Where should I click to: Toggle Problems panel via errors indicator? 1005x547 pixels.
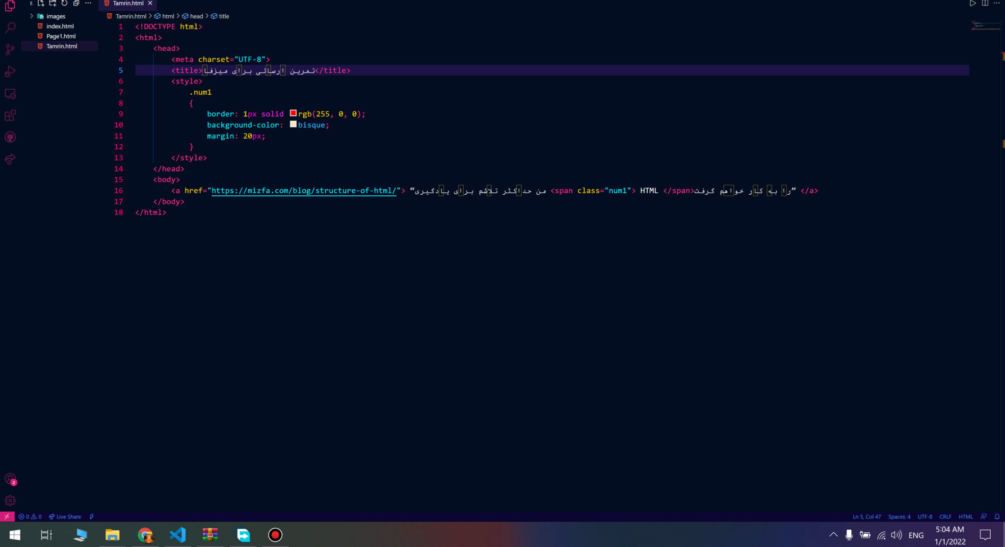coord(29,516)
